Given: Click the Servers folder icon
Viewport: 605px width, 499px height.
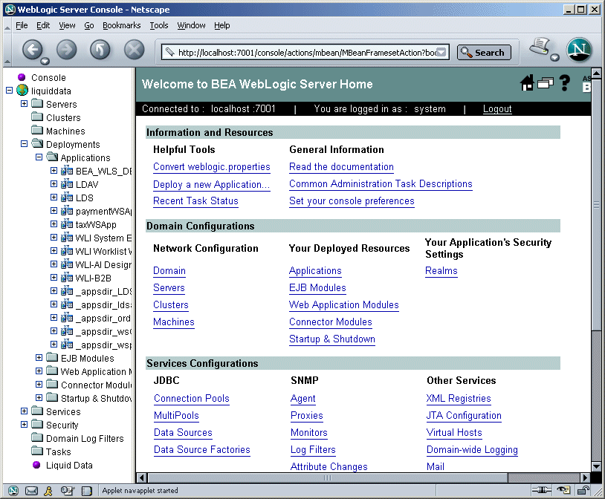Looking at the screenshot, I should pyautogui.click(x=37, y=104).
